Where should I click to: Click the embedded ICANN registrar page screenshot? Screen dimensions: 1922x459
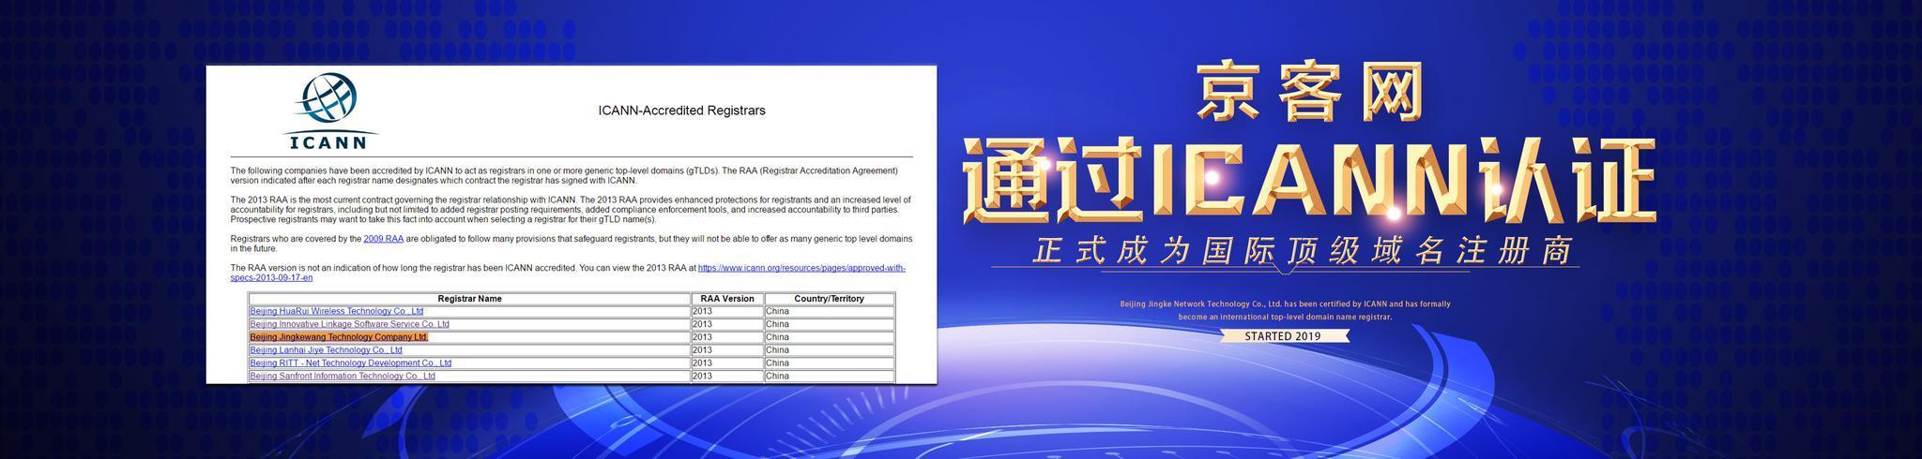[x=572, y=225]
